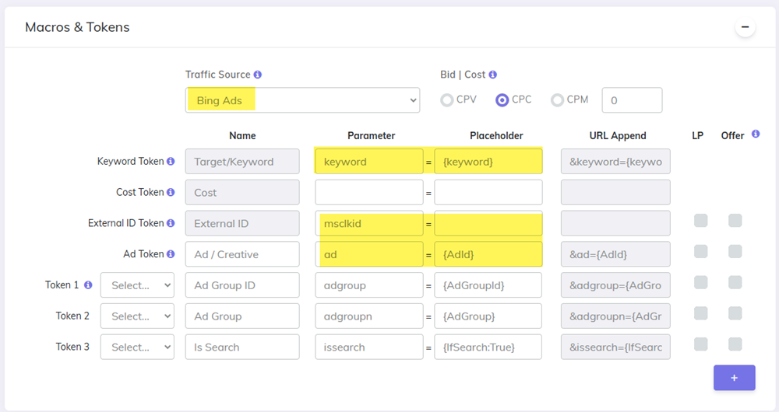Click the &ad={AdId} URL Append field
The height and width of the screenshot is (412, 779).
(x=615, y=254)
